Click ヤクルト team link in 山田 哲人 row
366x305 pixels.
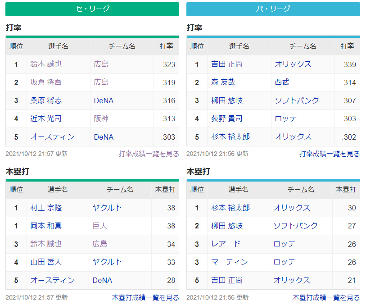tap(108, 262)
